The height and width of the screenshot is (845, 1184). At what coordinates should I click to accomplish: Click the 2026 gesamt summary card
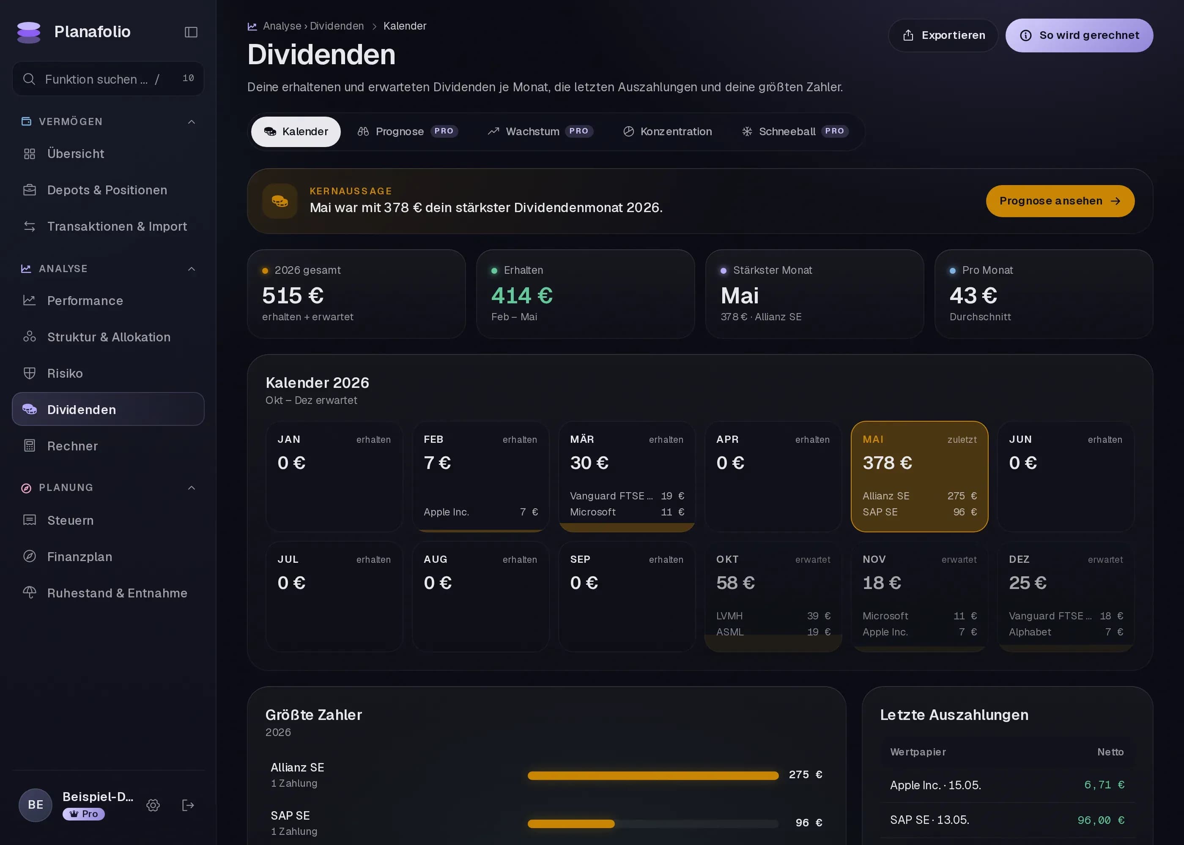click(356, 294)
